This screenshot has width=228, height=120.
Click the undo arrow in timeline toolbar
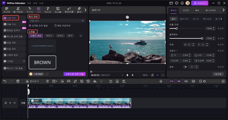coord(5,81)
